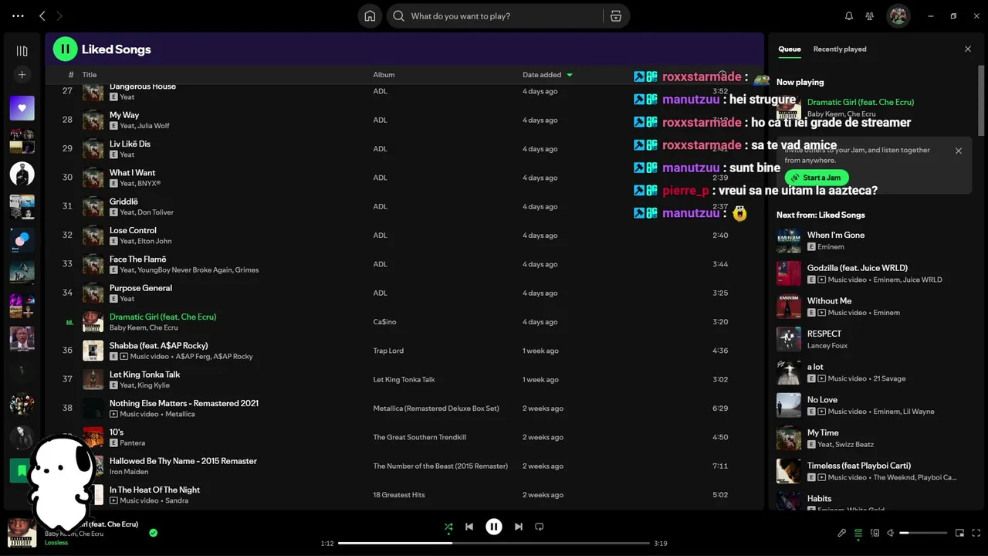Open the notifications bell
This screenshot has height=556, width=988.
click(x=849, y=16)
